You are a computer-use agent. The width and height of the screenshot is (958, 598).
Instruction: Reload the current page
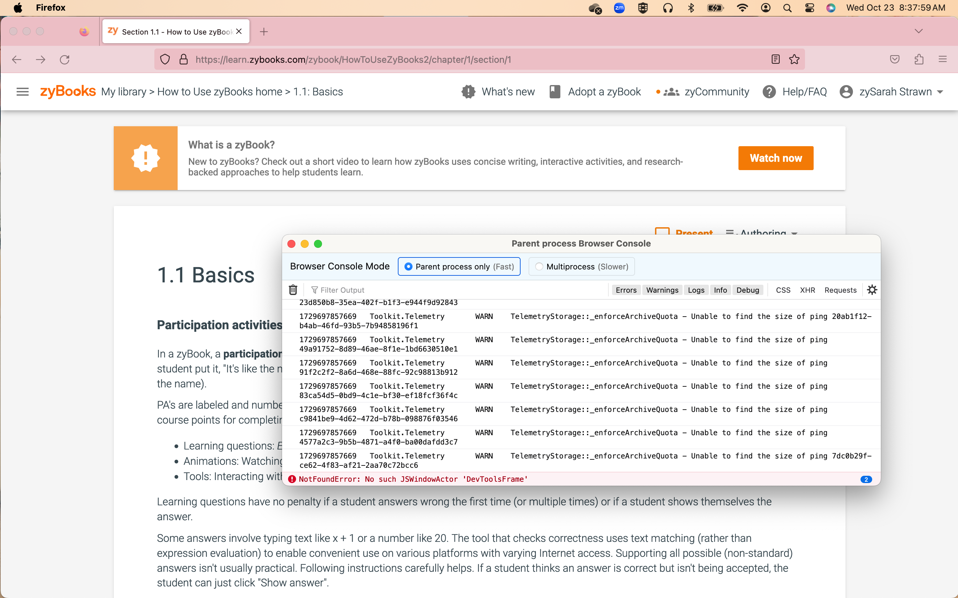(x=65, y=60)
